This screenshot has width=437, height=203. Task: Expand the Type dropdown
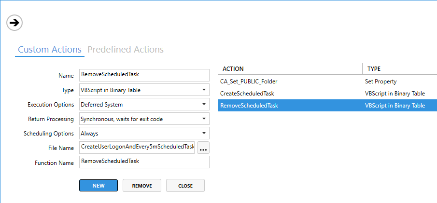[x=144, y=90]
